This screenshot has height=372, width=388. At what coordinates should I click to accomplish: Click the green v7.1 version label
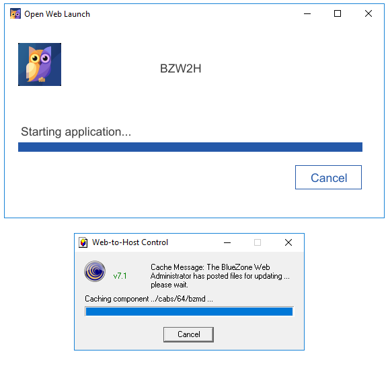click(x=120, y=276)
